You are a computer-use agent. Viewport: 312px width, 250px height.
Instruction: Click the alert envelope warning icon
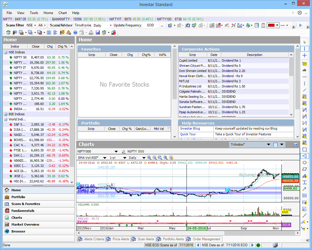[69, 32]
